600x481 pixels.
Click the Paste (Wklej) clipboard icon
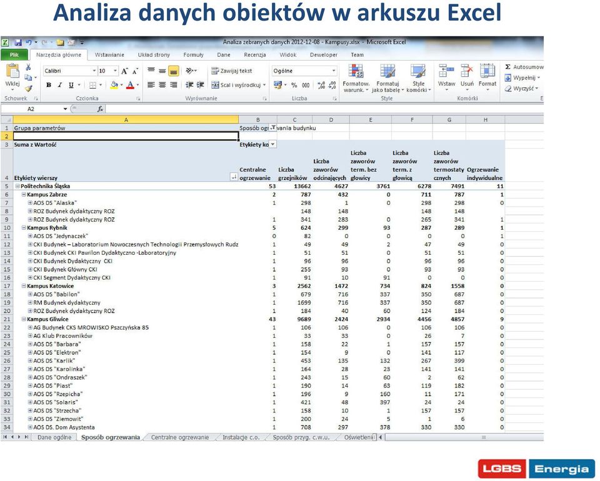pos(12,71)
